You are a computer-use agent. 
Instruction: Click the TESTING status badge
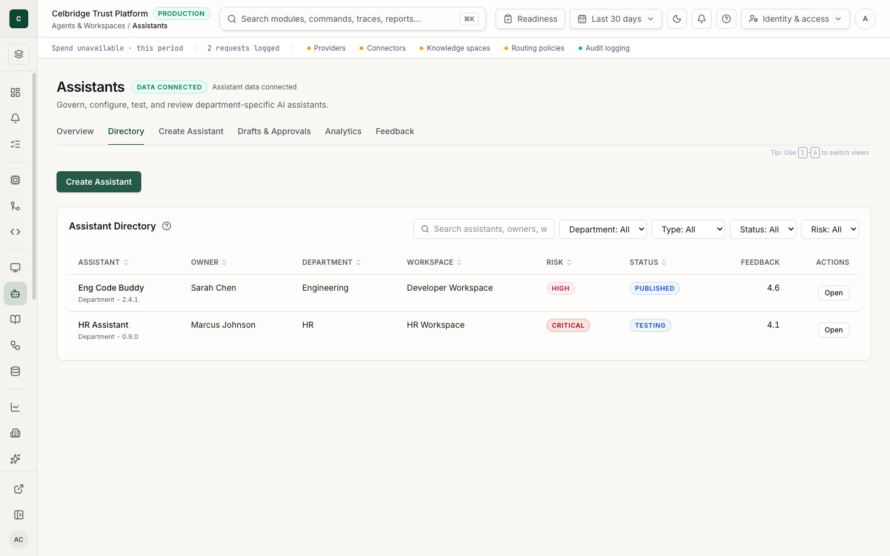650,325
